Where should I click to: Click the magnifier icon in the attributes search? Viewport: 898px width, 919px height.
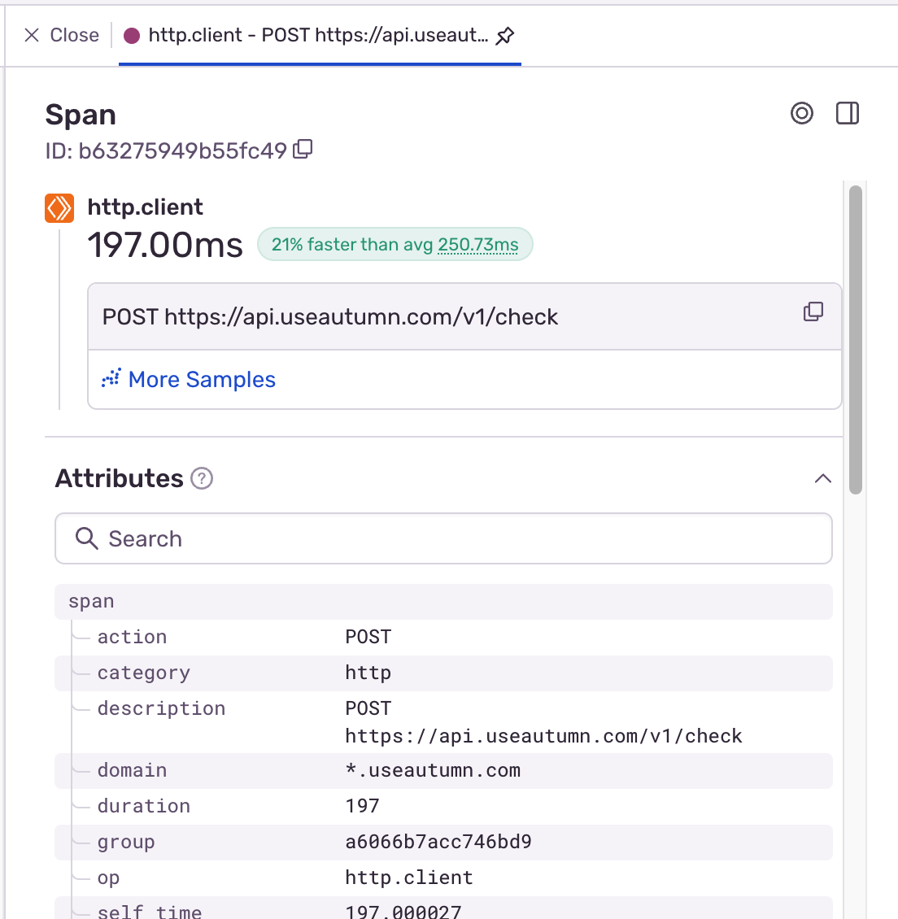tap(86, 538)
